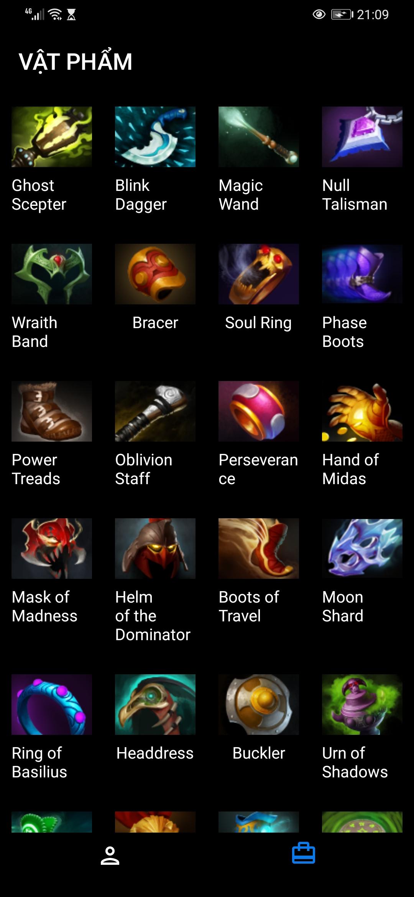The image size is (414, 897).
Task: Choose the Wraith Band item icon
Action: coord(52,274)
